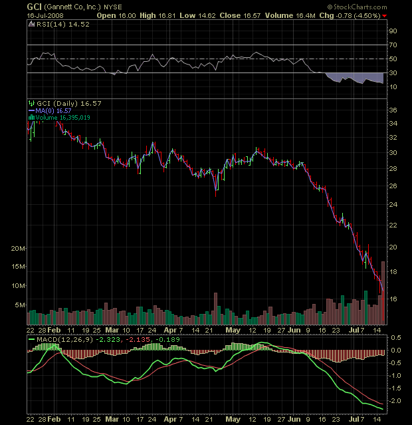412x425 pixels.
Task: Click the late-April tall red volume spike
Action: point(215,309)
